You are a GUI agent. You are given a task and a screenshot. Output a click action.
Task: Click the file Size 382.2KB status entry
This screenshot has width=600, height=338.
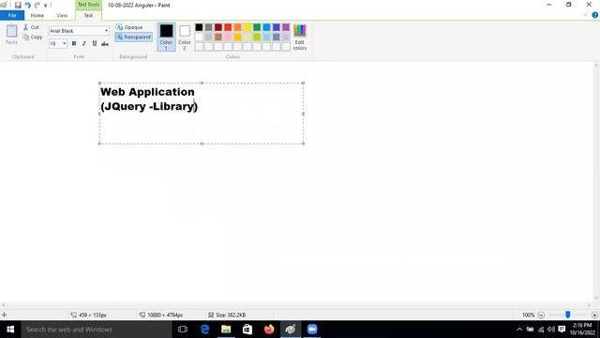[227, 315]
